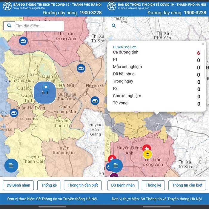Click the bed icon northeast of HÀ NỘI label
Image resolution: width=209 pixels, height=209 pixels.
[81, 68]
